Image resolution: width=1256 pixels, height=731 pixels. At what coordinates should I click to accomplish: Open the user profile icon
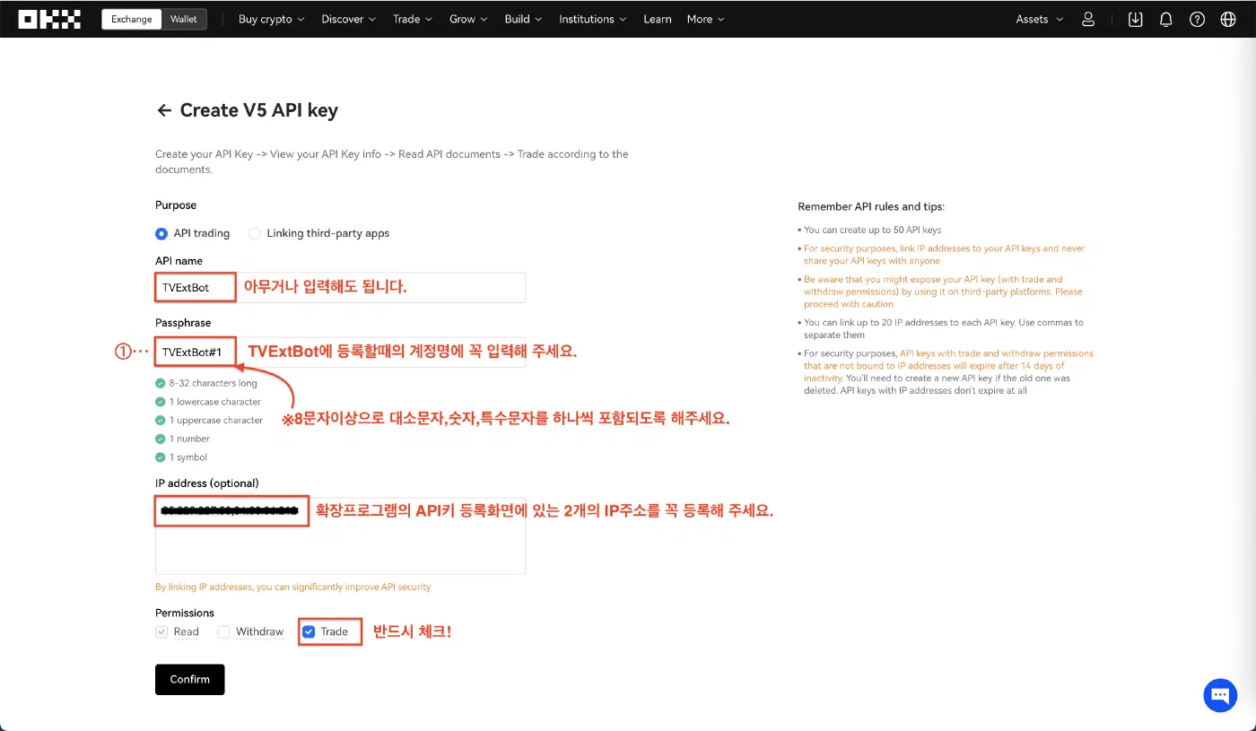tap(1088, 19)
